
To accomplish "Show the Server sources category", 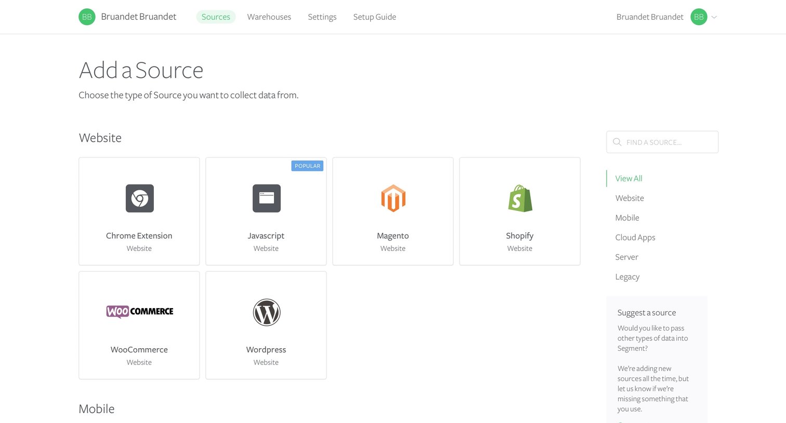I will (x=627, y=257).
